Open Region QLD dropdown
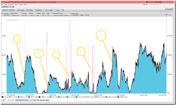 (x=33, y=15)
